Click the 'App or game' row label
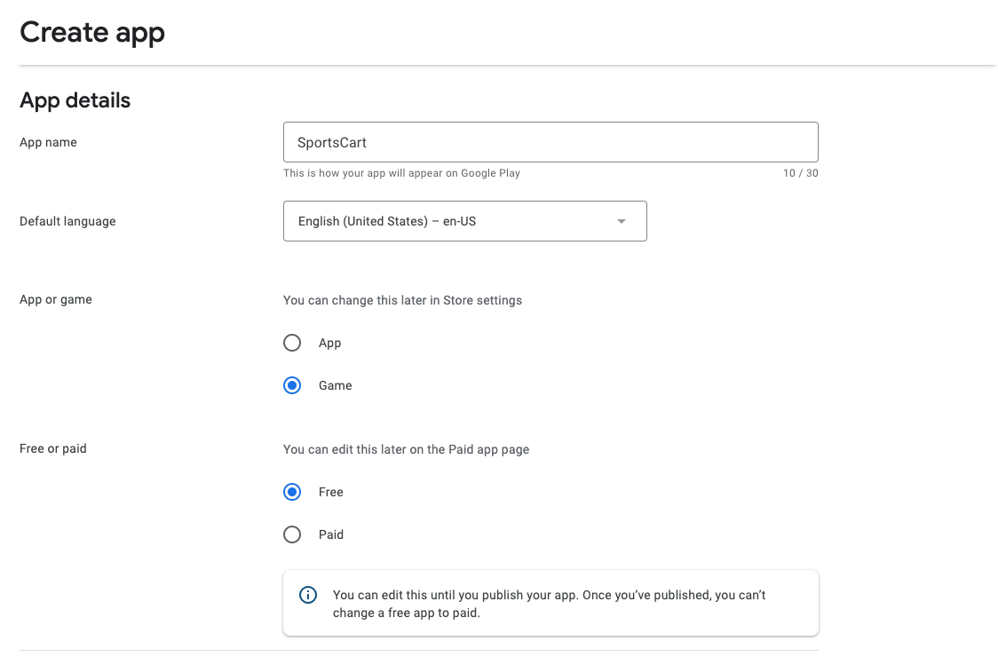The width and height of the screenshot is (998, 665). (x=56, y=299)
